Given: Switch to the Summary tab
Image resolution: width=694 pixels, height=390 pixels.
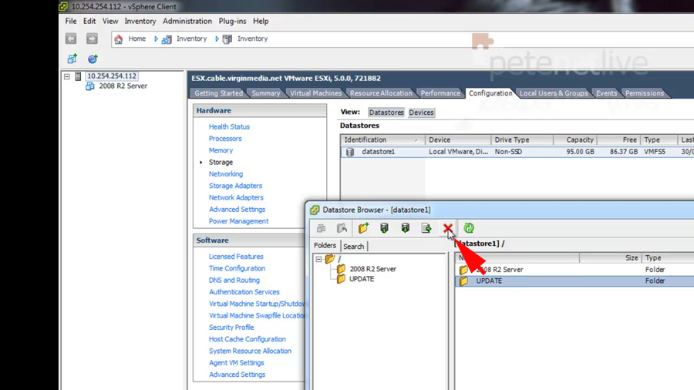Looking at the screenshot, I should point(266,93).
